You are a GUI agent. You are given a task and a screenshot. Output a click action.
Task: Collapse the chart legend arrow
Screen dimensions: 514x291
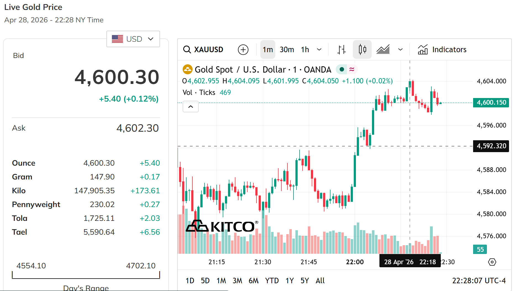(191, 107)
